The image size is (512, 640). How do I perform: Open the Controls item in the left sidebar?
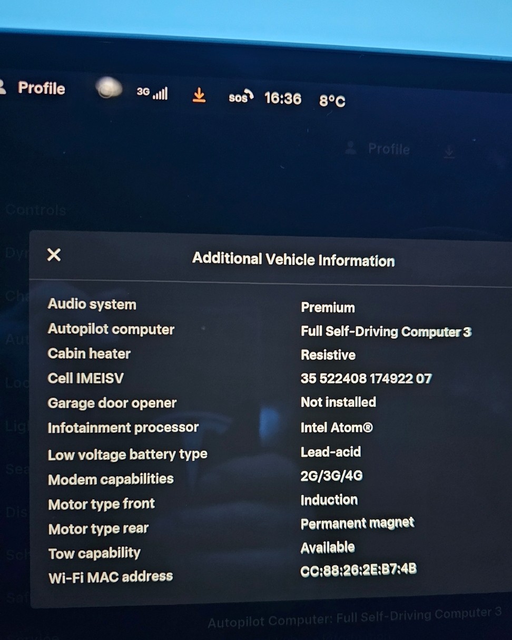point(36,210)
